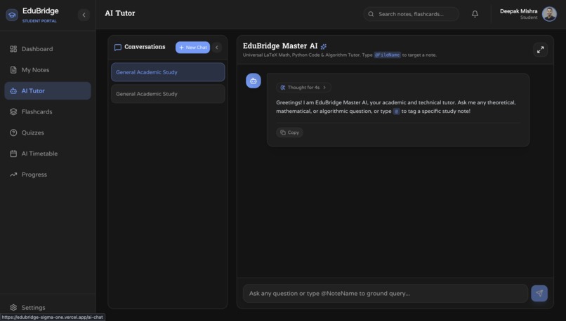Click the @ tag chip in greeting
Image resolution: width=566 pixels, height=321 pixels.
[396, 111]
